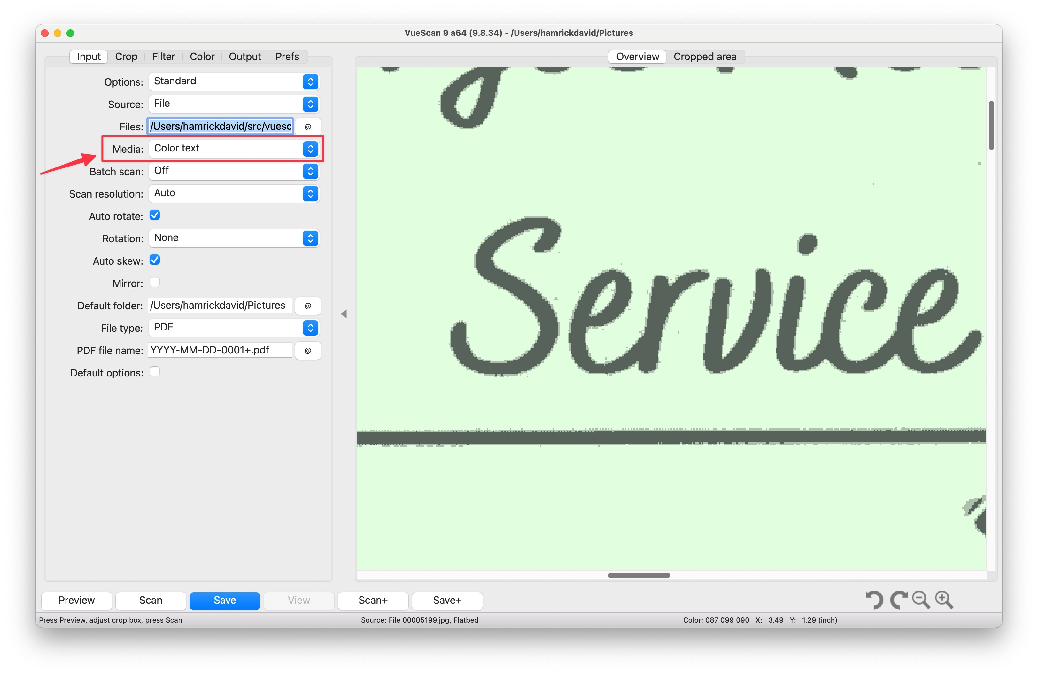Open the Cropped area view
1038x675 pixels.
(705, 56)
